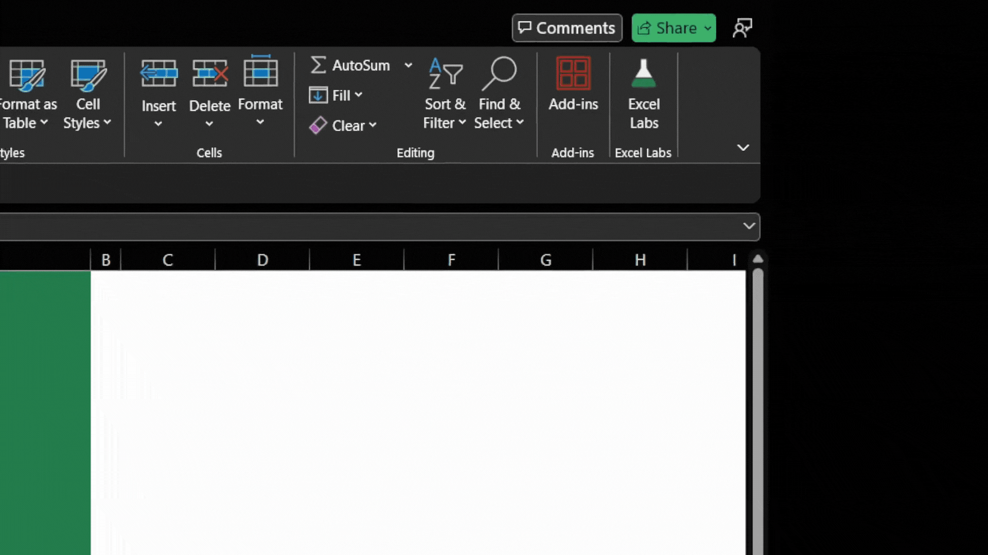Collapse the ribbon using the chevron

(x=743, y=148)
